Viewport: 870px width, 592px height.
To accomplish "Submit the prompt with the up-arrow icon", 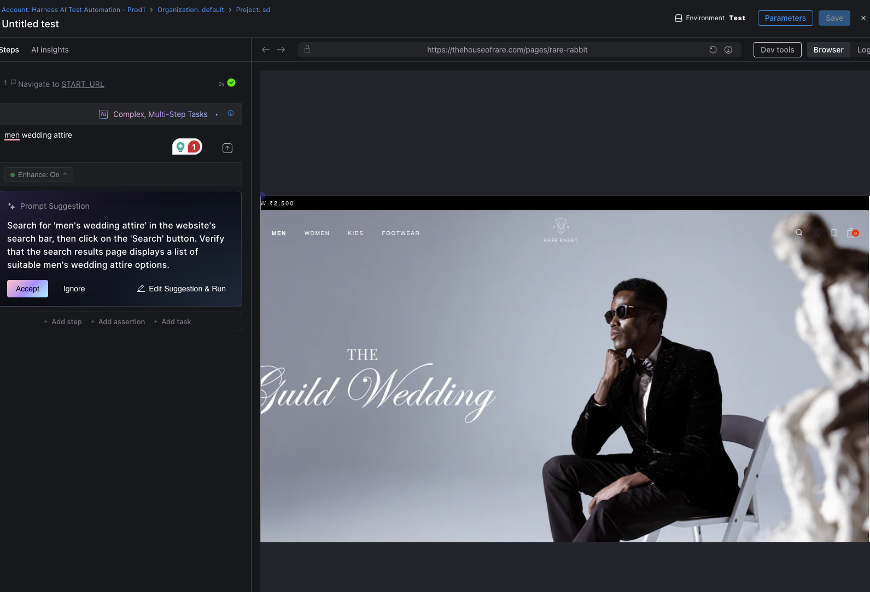I will point(227,148).
